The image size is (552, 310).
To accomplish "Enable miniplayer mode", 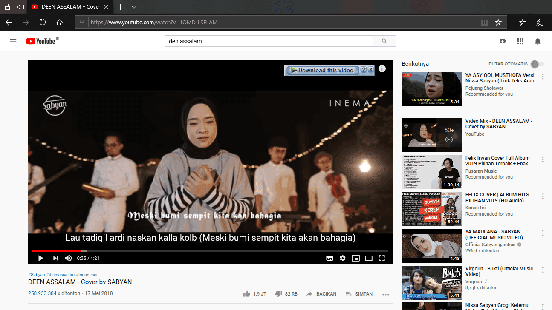I will [355, 258].
